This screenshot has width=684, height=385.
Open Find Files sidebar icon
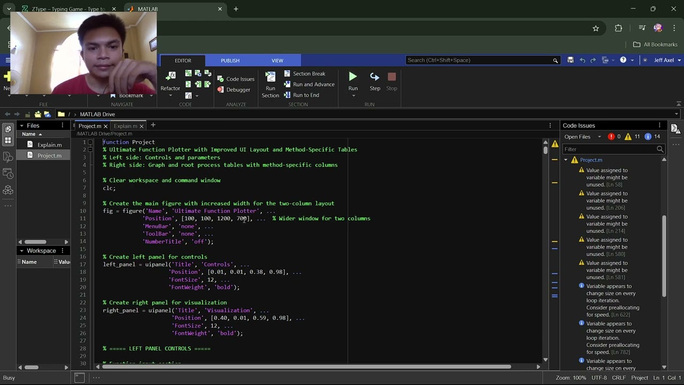(8, 157)
